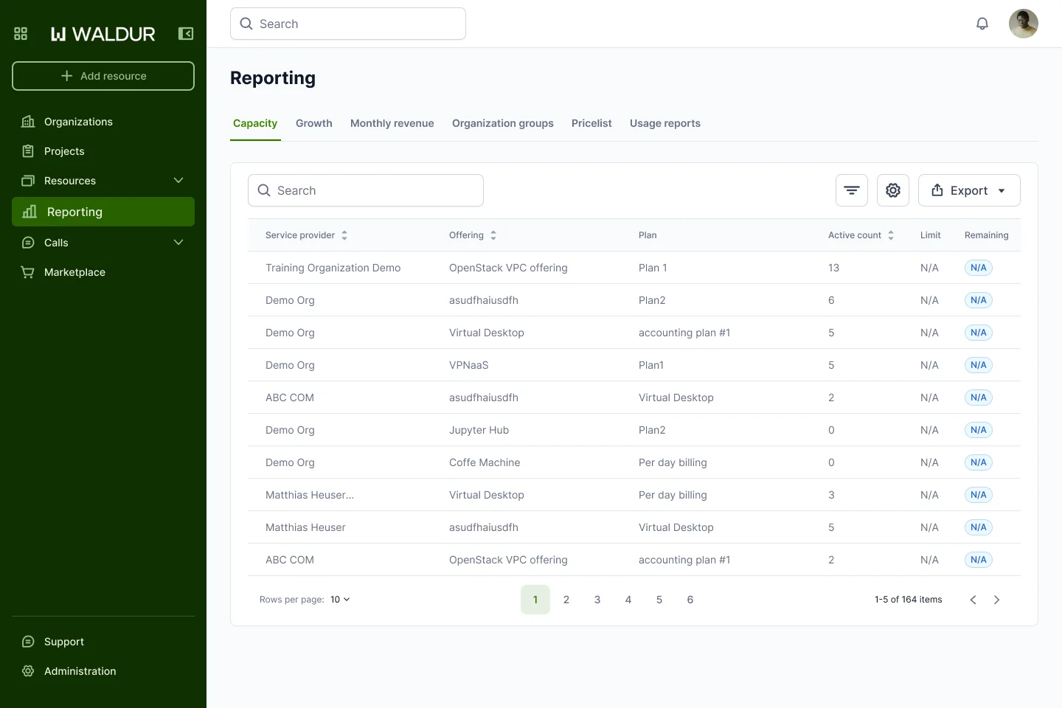Image resolution: width=1062 pixels, height=708 pixels.
Task: Go to page 6
Action: click(690, 600)
